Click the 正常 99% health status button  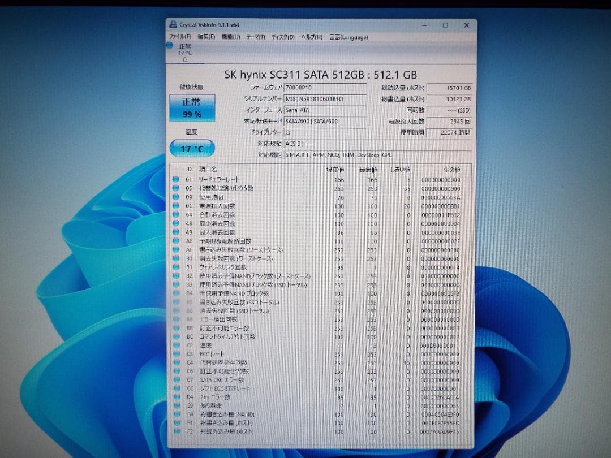coord(193,107)
